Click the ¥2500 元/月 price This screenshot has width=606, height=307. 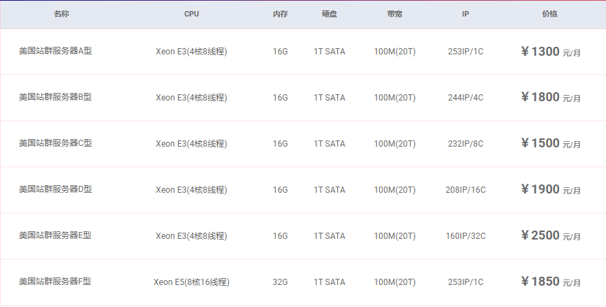pyautogui.click(x=550, y=235)
